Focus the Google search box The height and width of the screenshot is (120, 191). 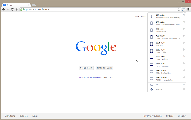(96, 61)
